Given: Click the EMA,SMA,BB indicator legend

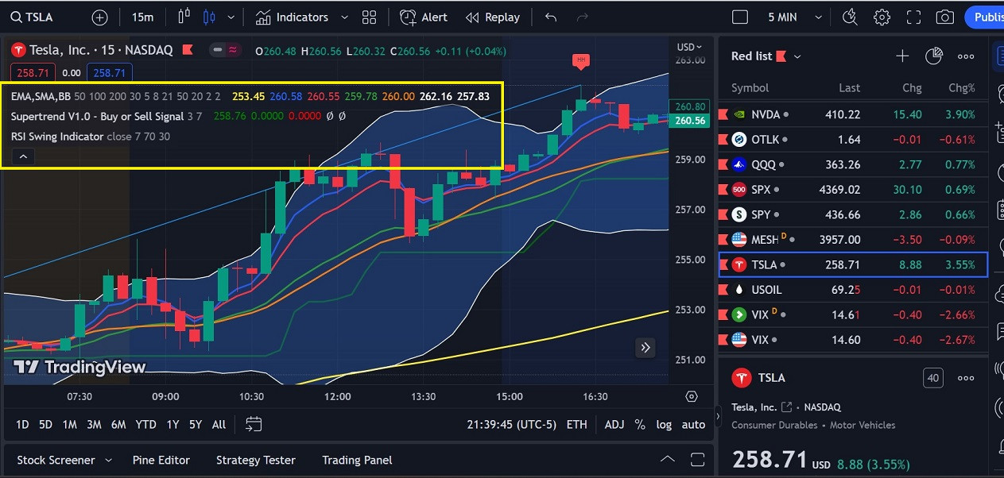Looking at the screenshot, I should 41,96.
